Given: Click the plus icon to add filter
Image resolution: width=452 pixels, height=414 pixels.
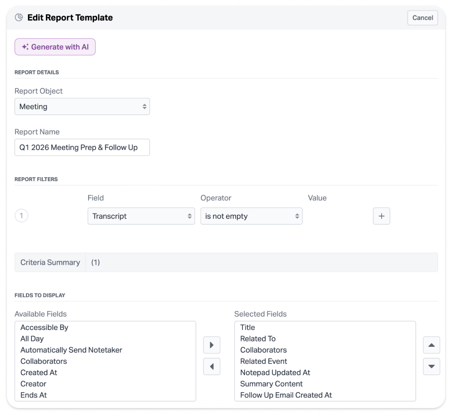Looking at the screenshot, I should coord(381,216).
